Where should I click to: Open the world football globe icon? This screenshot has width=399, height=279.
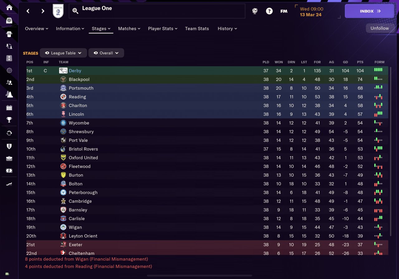[x=255, y=11]
